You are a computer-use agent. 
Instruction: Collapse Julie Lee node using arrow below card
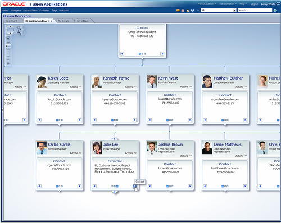pos(115,192)
